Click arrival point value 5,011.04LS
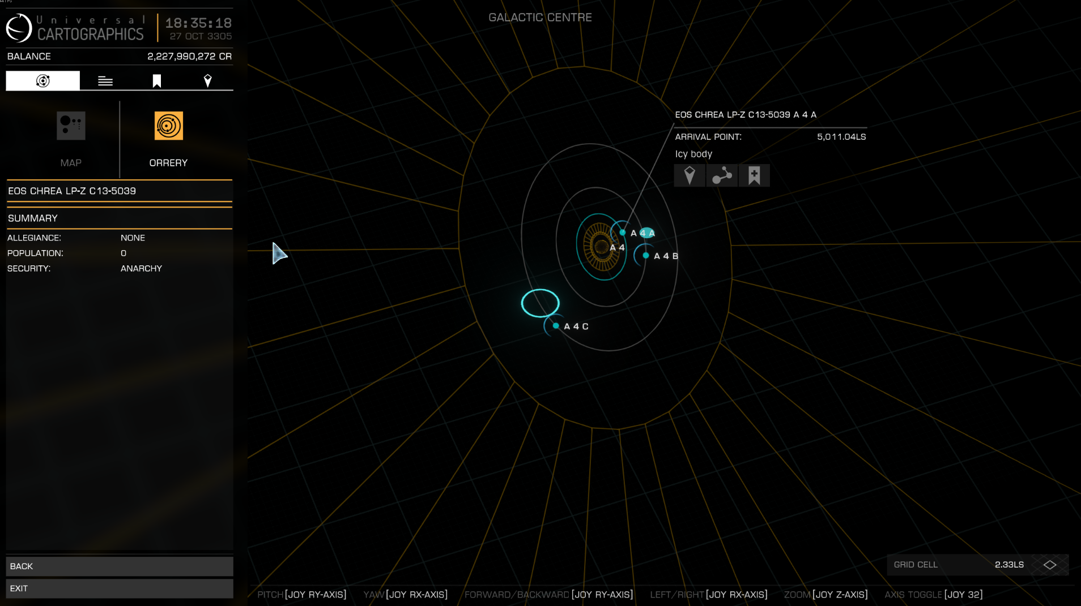Viewport: 1081px width, 606px height. point(841,137)
